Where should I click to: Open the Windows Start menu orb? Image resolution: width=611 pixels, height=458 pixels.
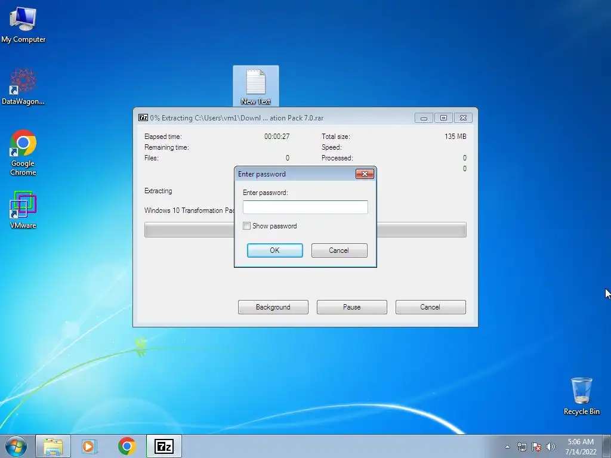[16, 446]
